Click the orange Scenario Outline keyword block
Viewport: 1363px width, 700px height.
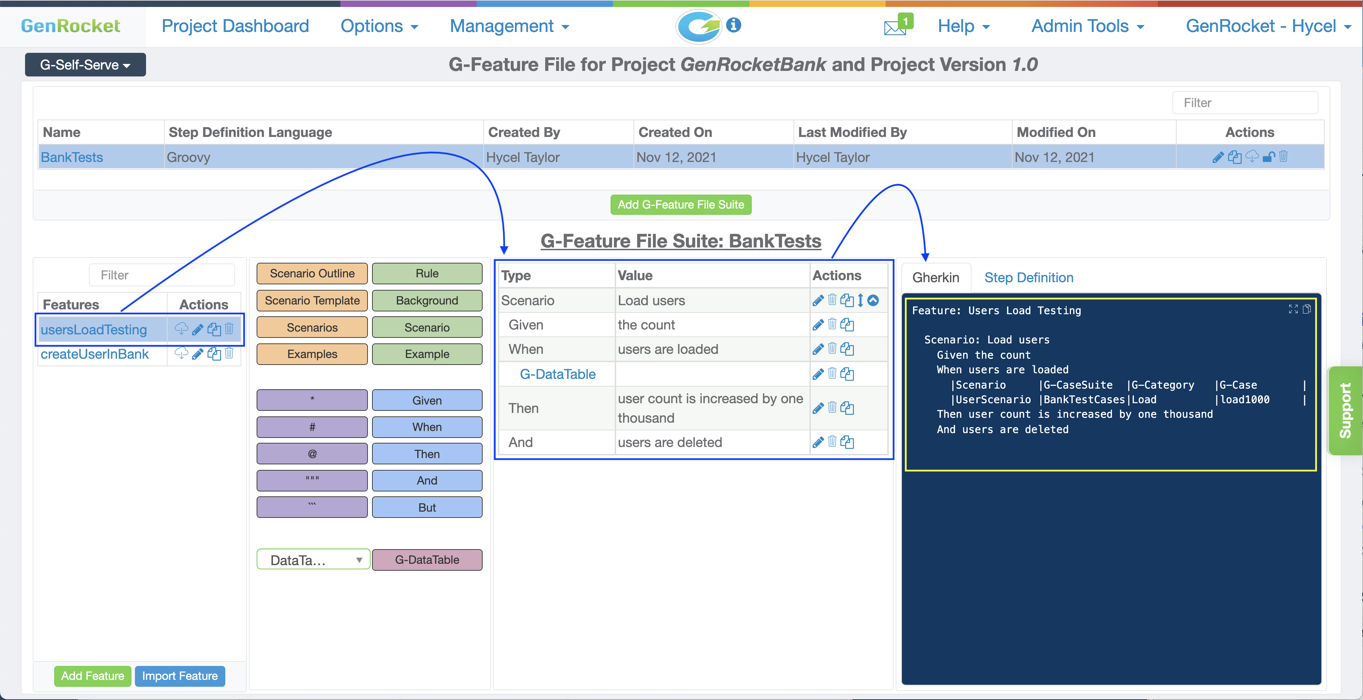click(312, 274)
